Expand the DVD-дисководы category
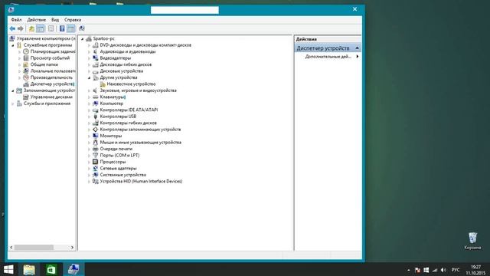The image size is (490, 276). 89,45
